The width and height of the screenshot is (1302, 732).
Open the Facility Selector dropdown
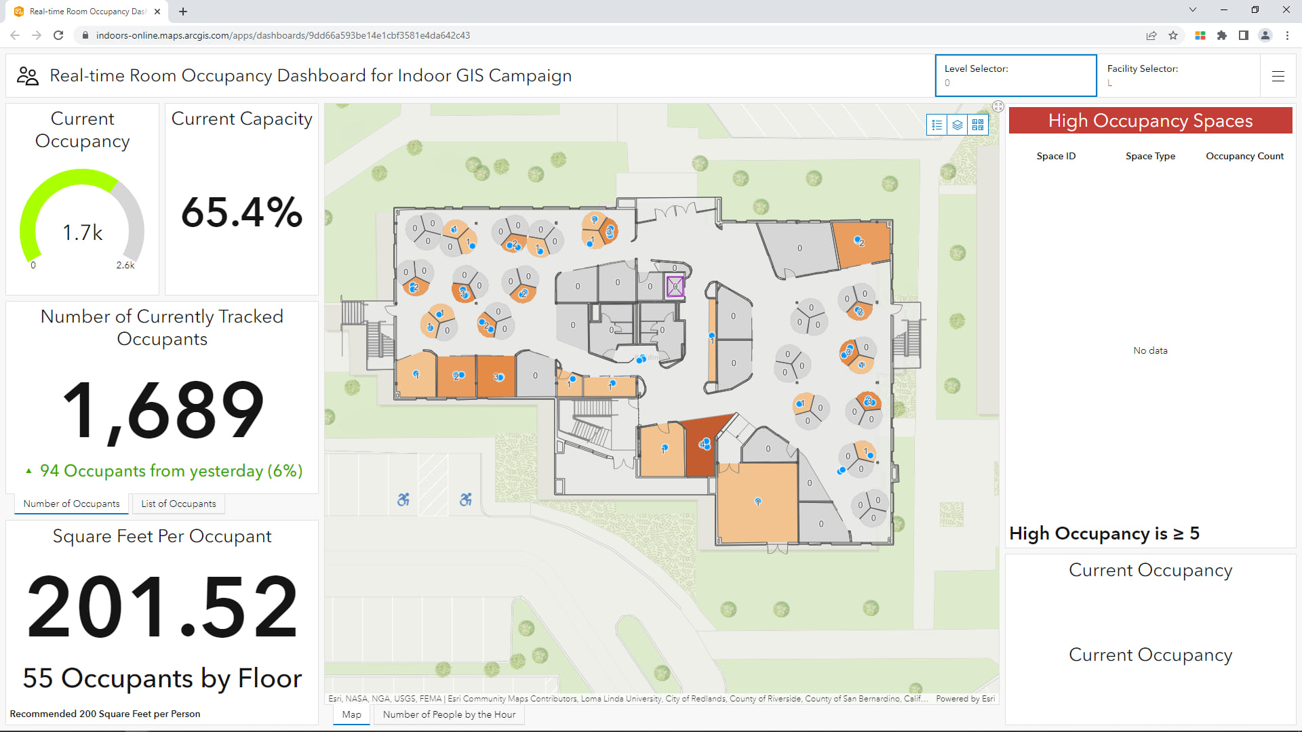(x=1178, y=76)
